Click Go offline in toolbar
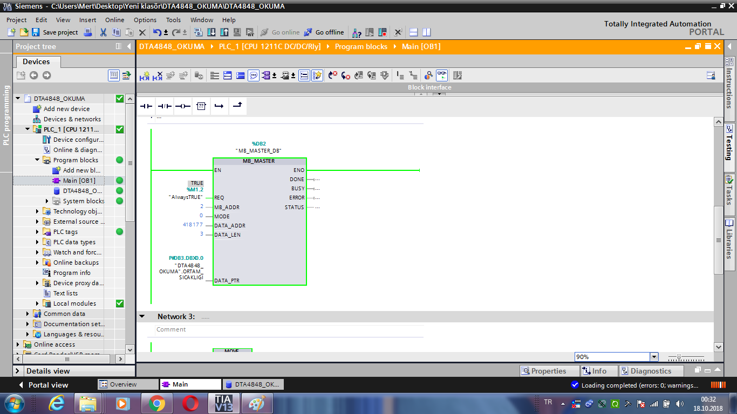The height and width of the screenshot is (414, 737). coord(324,32)
